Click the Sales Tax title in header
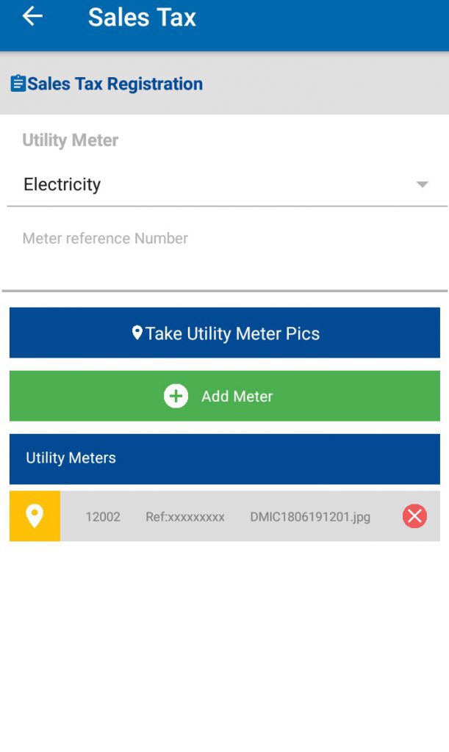Image resolution: width=449 pixels, height=752 pixels. point(142,17)
